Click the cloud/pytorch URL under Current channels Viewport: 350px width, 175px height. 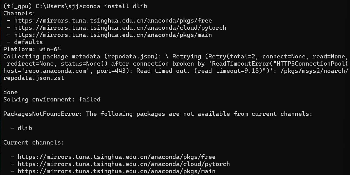124,164
